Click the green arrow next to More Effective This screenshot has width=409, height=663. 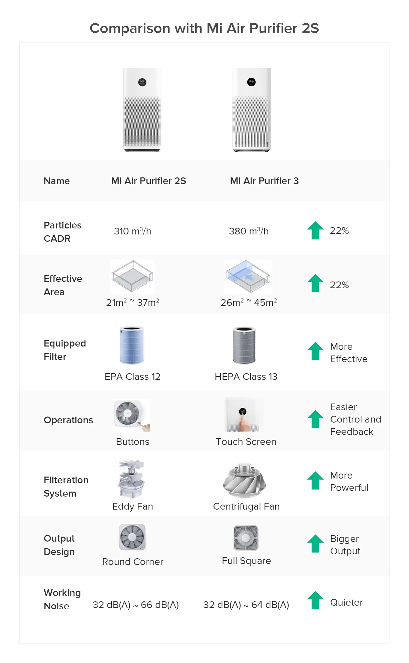[x=315, y=351]
